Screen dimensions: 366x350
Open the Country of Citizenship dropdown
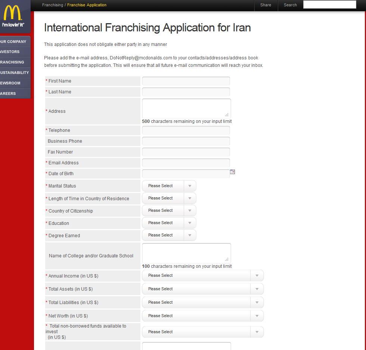coord(169,211)
